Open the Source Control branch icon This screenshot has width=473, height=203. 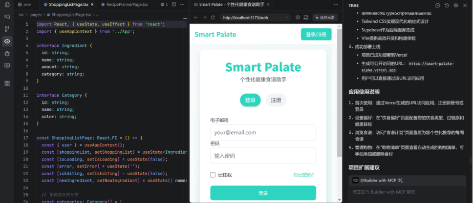(x=7, y=29)
